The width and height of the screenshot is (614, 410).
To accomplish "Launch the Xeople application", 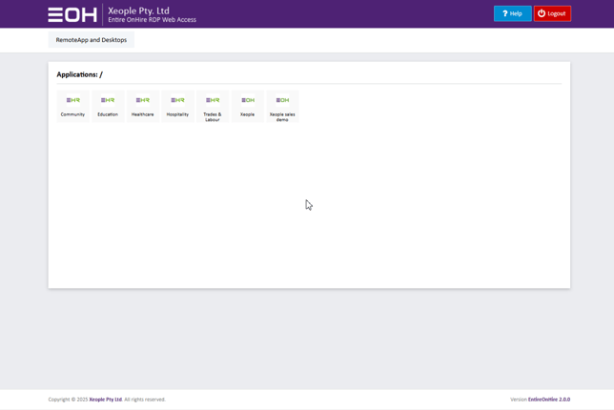I will pyautogui.click(x=248, y=107).
